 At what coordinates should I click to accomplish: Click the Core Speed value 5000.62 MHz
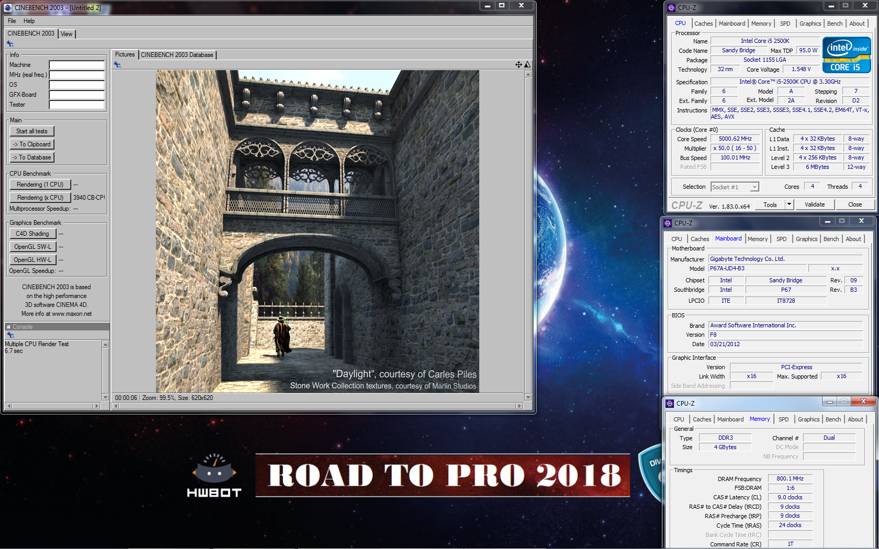(735, 139)
